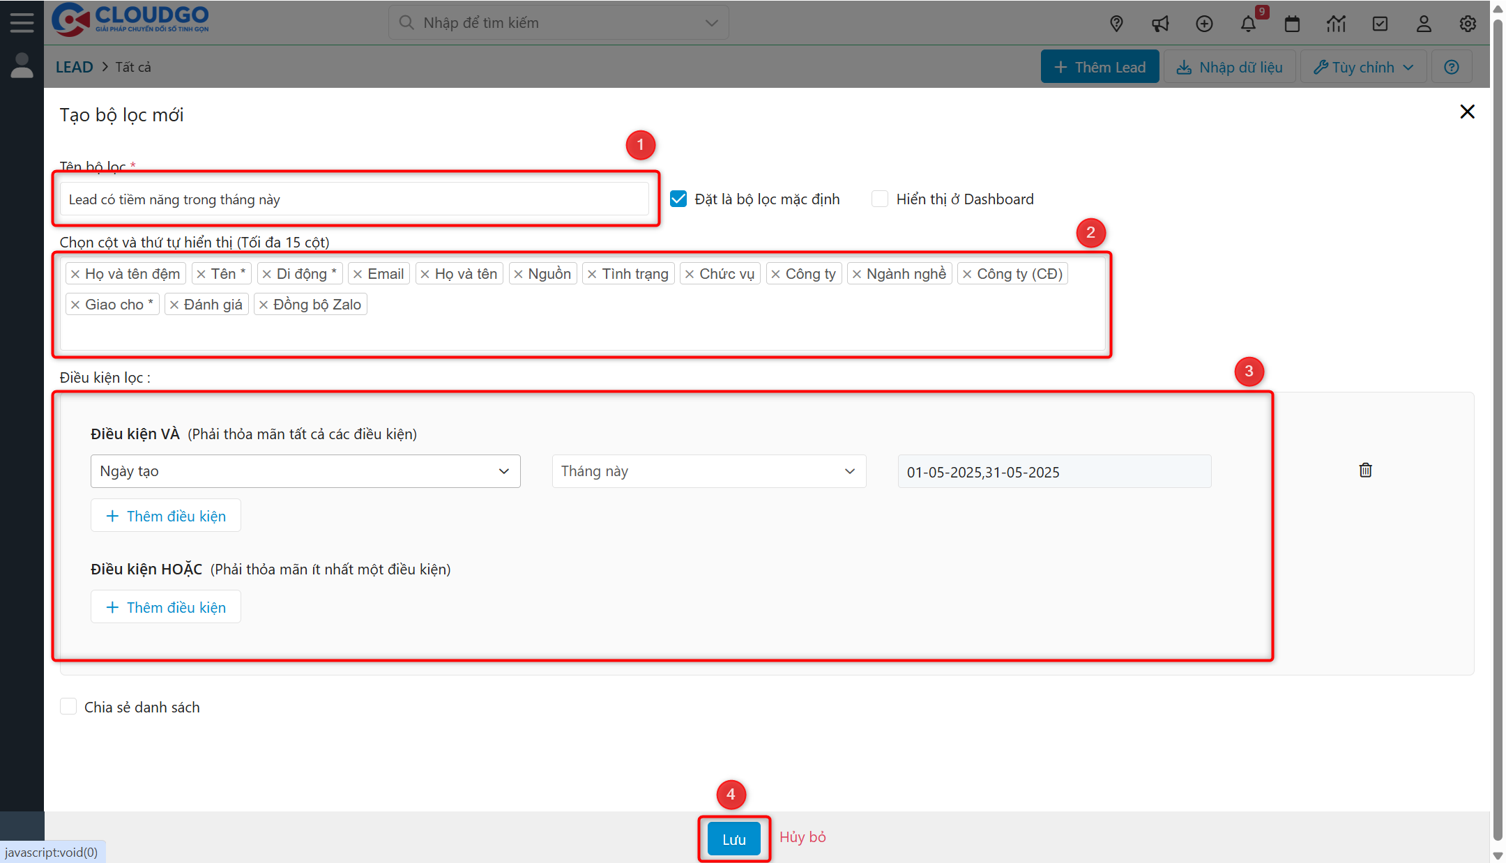Open the Ngày tạo field dropdown

tap(305, 471)
